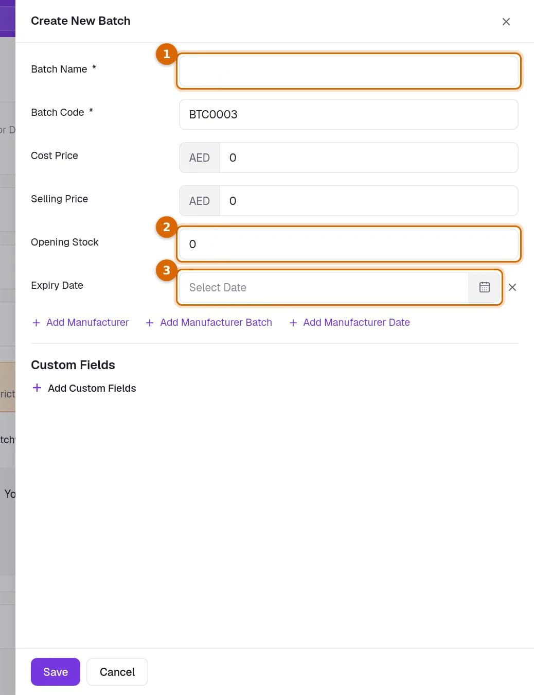Viewport: 534px width, 695px height.
Task: Click the Select Date expiry input
Action: [x=324, y=287]
